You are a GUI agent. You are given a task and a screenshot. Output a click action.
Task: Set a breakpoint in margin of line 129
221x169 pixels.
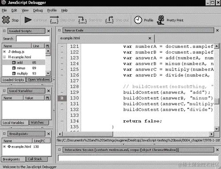62,92
